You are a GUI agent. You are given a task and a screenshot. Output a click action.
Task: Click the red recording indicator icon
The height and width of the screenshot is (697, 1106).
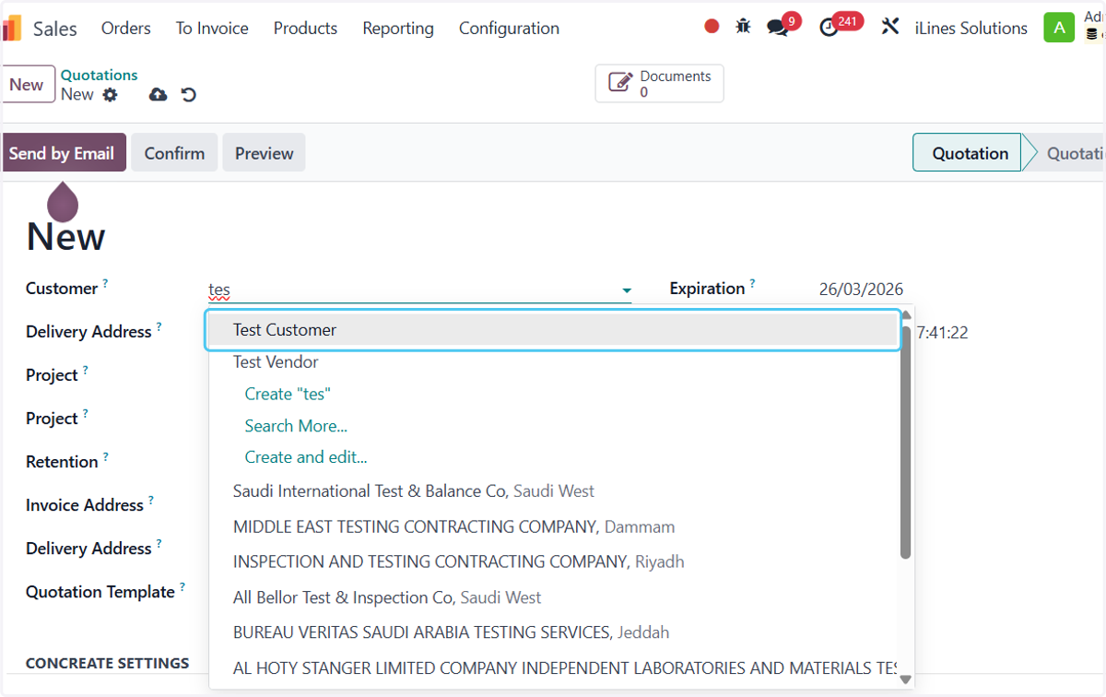(712, 27)
